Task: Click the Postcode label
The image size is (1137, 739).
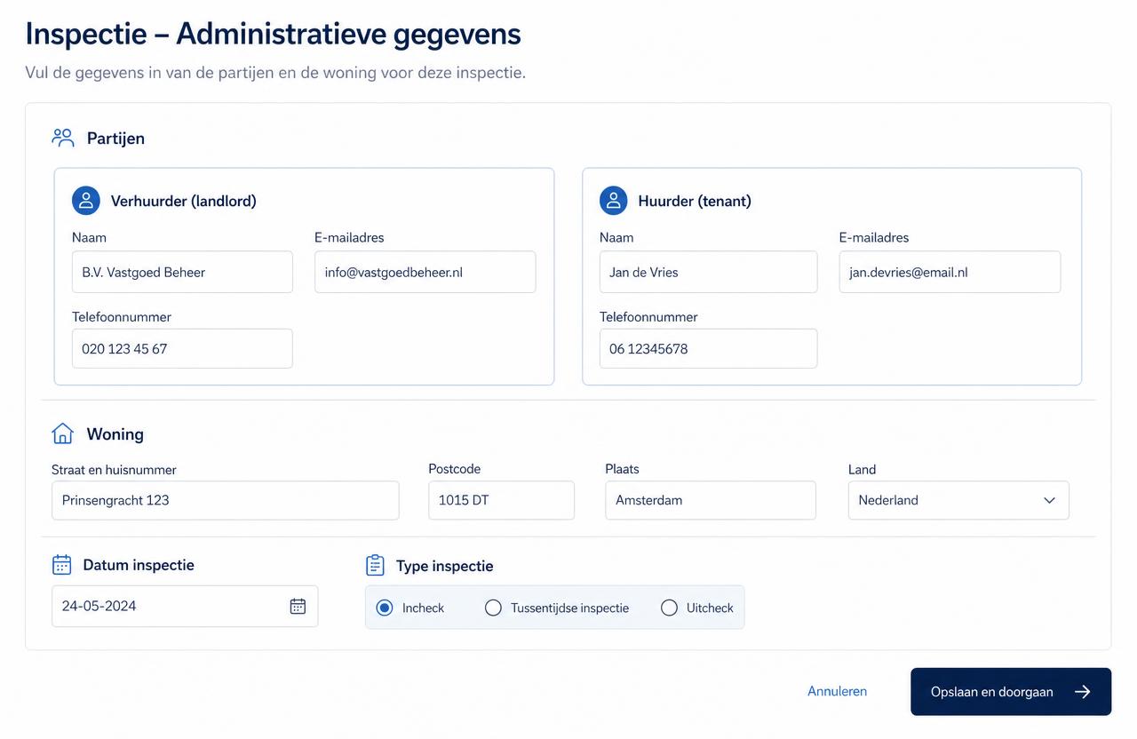Action: click(454, 468)
